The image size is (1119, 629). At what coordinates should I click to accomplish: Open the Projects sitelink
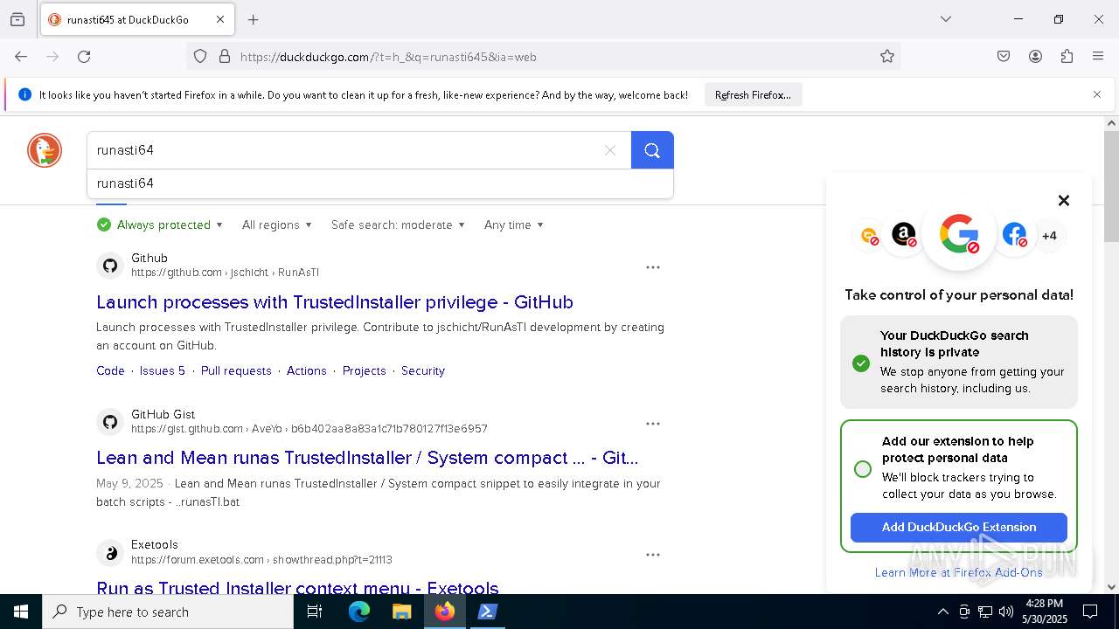tap(365, 370)
